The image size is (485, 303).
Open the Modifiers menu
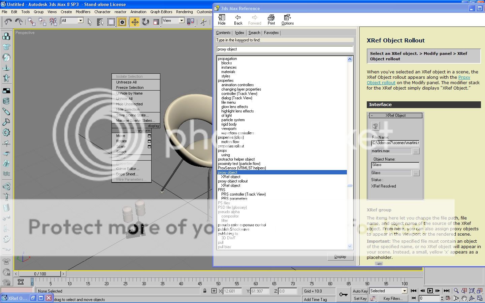tap(83, 12)
